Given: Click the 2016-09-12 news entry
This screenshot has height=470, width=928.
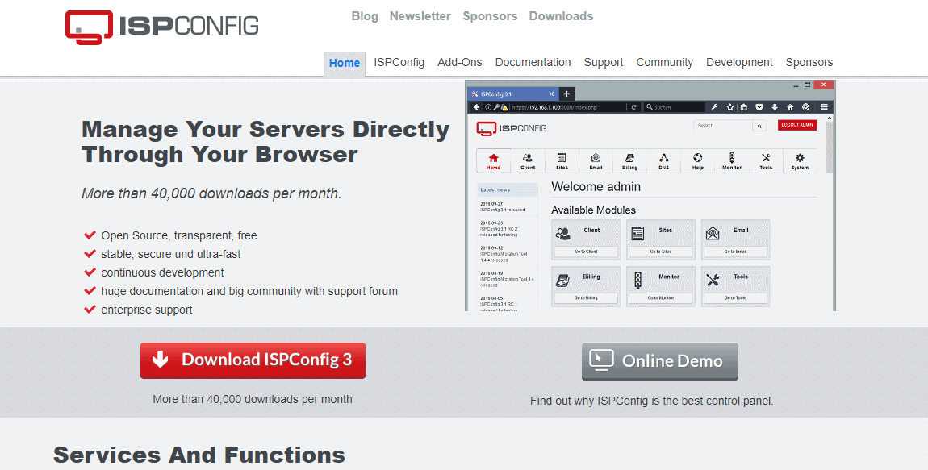Looking at the screenshot, I should [x=504, y=254].
